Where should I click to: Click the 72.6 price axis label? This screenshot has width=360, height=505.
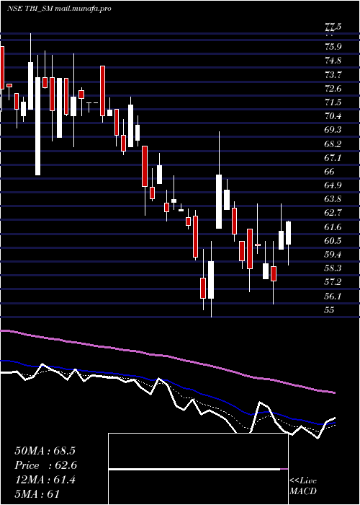coord(333,88)
